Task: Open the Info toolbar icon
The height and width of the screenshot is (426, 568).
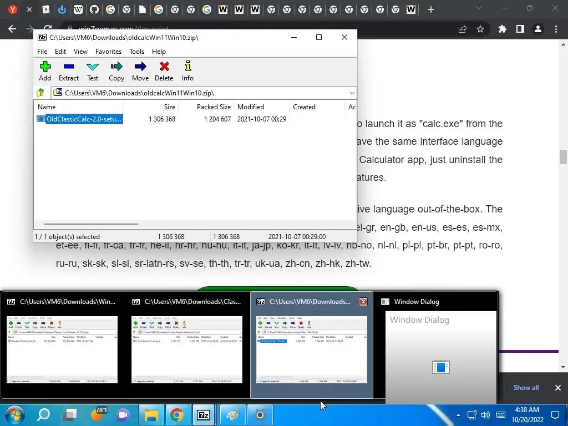Action: tap(187, 71)
